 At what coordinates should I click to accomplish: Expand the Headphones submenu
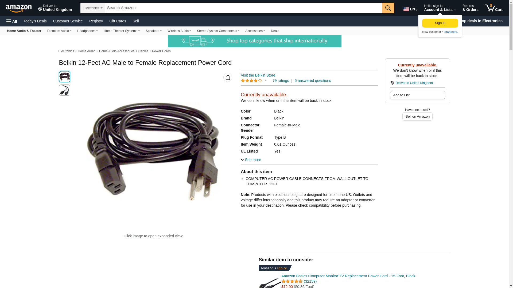point(87,31)
